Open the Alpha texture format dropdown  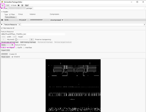7,45
